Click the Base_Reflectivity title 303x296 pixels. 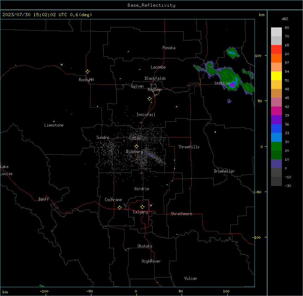pyautogui.click(x=151, y=5)
